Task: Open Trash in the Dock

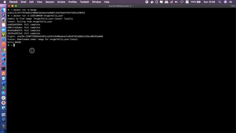Action: 3,127
